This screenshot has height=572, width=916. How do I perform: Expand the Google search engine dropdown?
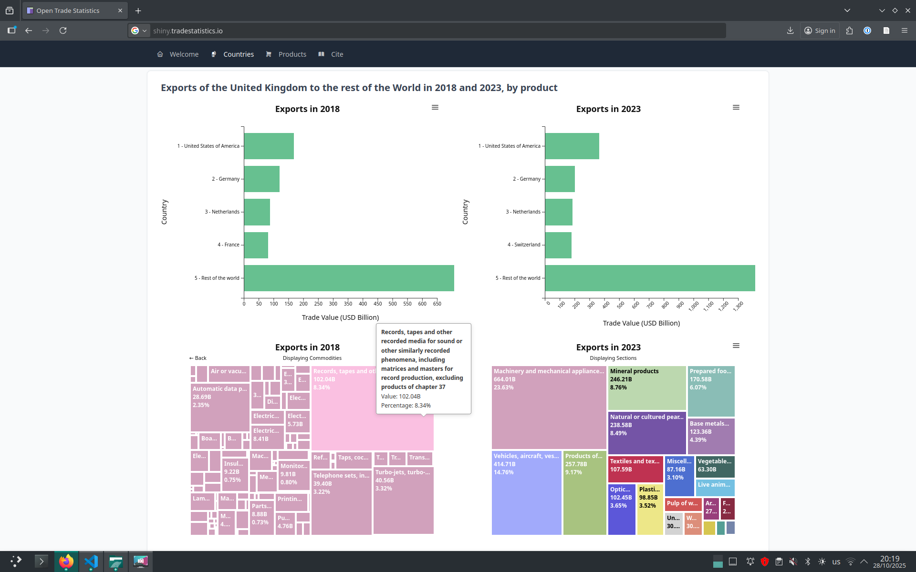139,31
